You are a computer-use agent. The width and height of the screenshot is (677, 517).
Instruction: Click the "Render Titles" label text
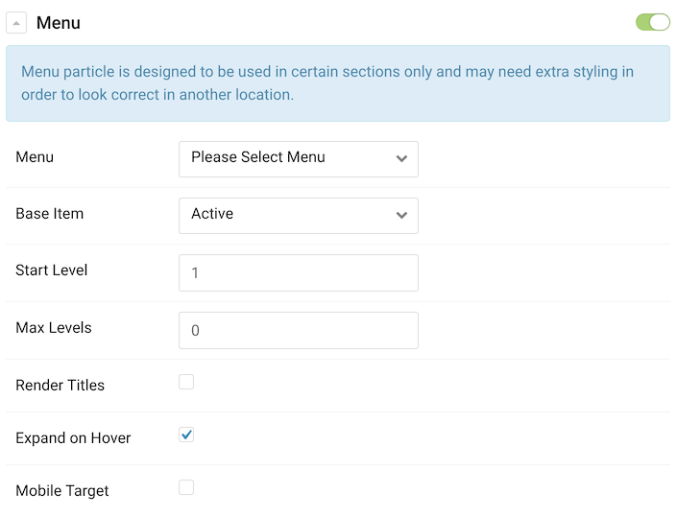pyautogui.click(x=60, y=385)
